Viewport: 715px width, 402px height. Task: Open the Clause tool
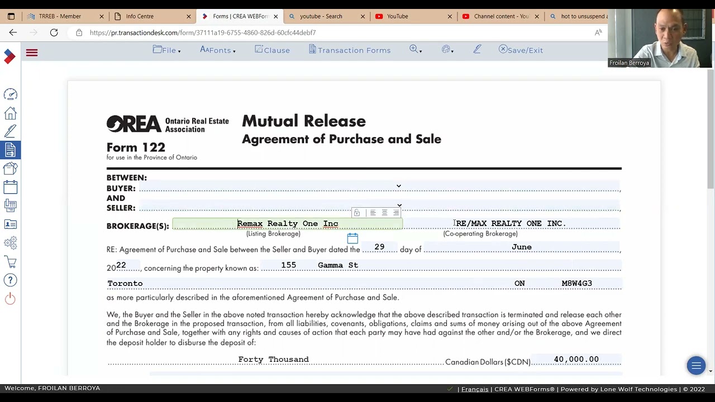coord(272,50)
